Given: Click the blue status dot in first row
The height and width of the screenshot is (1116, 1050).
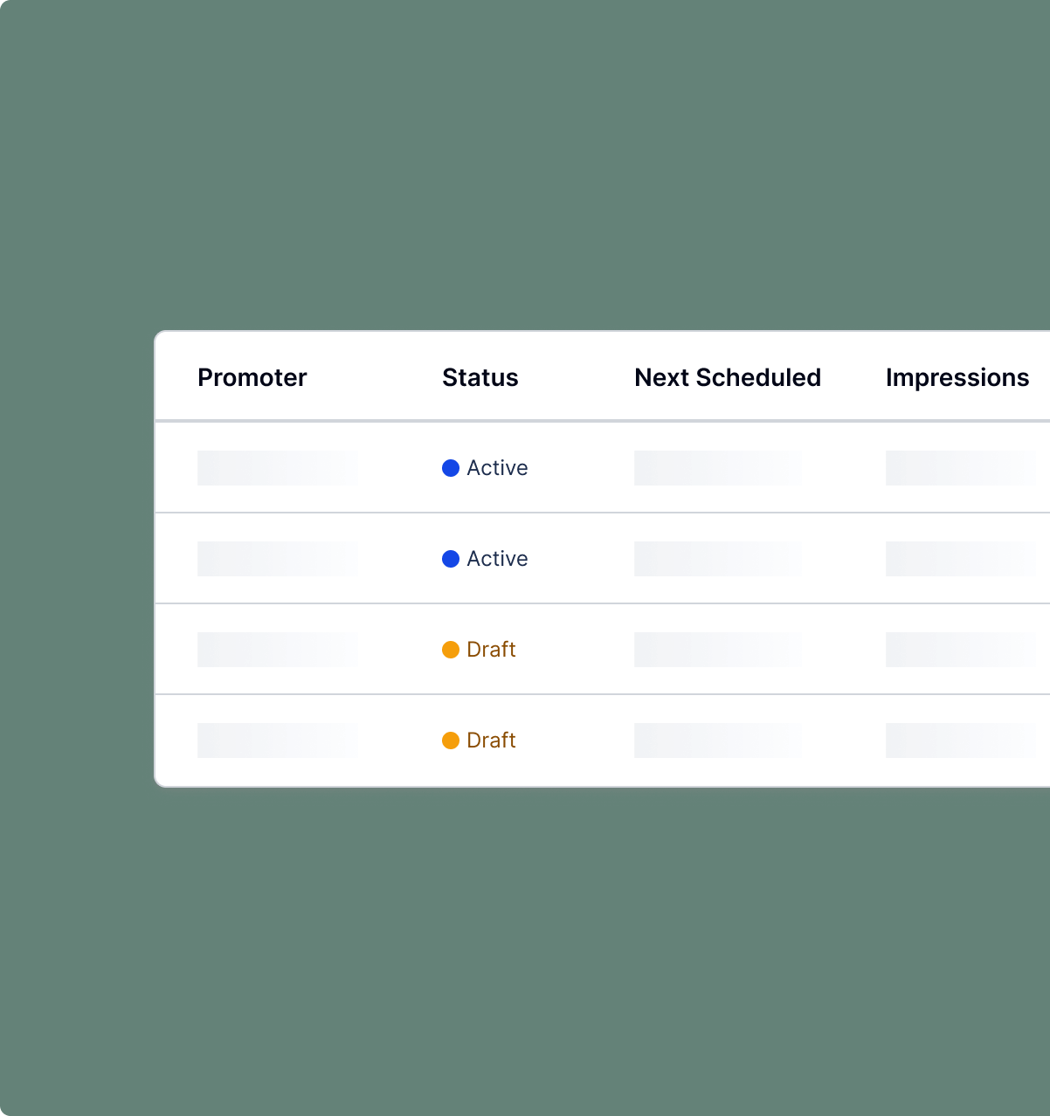Looking at the screenshot, I should [451, 468].
